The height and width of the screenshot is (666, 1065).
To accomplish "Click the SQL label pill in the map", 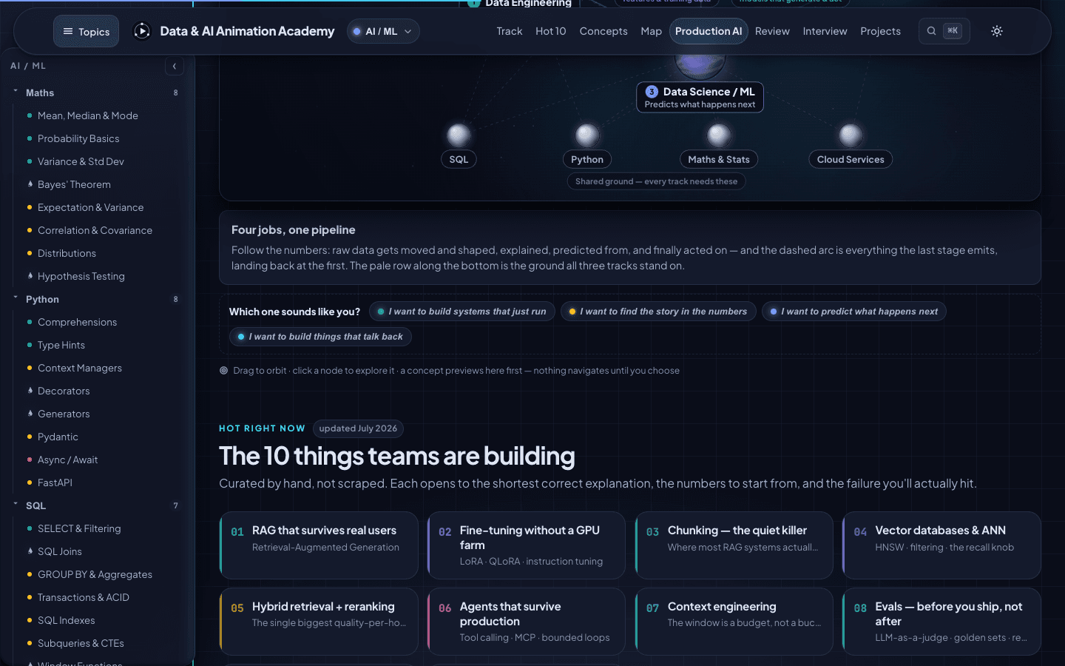I will coord(459,159).
